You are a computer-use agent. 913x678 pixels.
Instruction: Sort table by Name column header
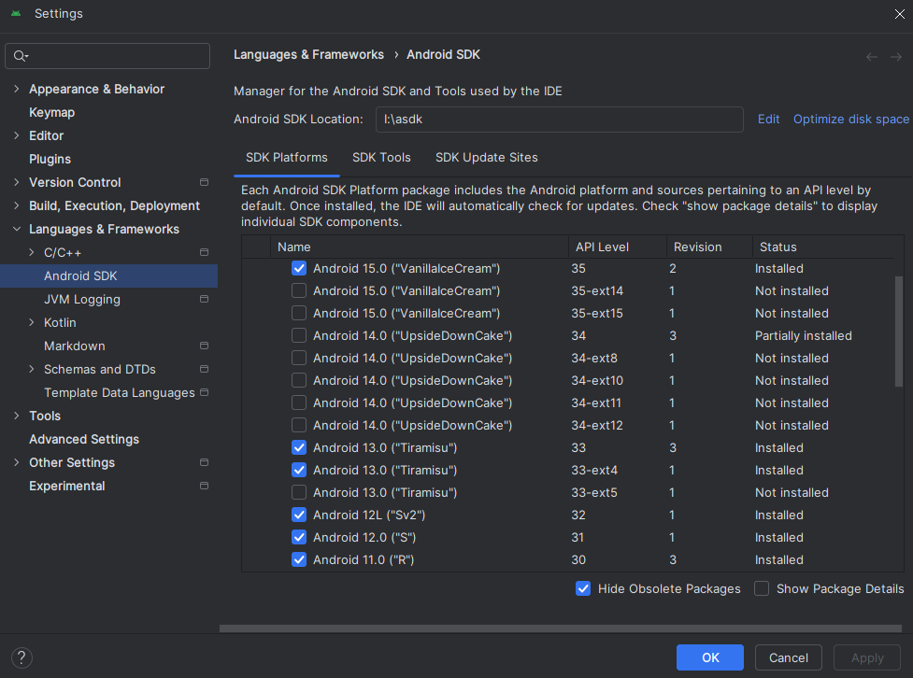click(420, 247)
